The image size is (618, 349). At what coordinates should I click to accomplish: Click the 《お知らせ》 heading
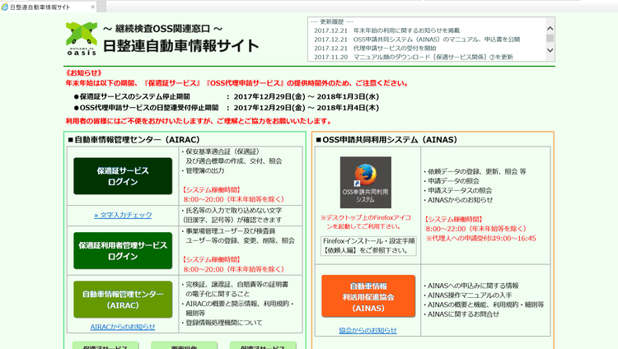point(84,73)
